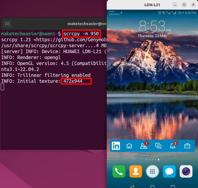Open the blue Messages app
198x188 pixels.
[x=169, y=171]
